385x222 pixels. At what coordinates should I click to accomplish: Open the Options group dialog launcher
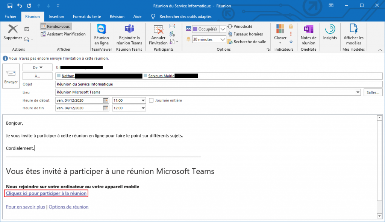click(x=268, y=49)
